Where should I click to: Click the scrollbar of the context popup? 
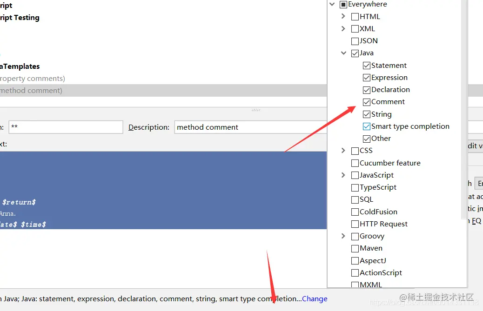tap(464, 109)
